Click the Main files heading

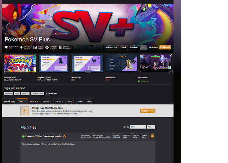(28, 127)
